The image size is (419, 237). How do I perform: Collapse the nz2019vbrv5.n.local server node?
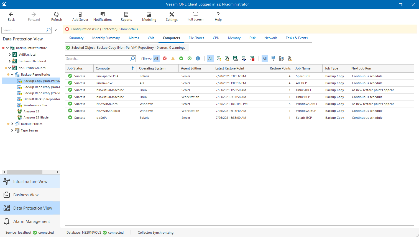tap(10, 68)
